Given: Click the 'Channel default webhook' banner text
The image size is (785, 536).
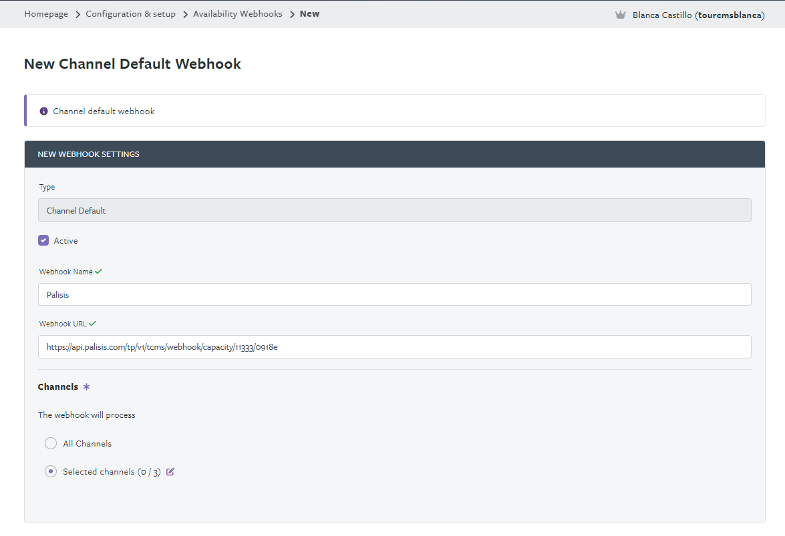Looking at the screenshot, I should pos(104,111).
